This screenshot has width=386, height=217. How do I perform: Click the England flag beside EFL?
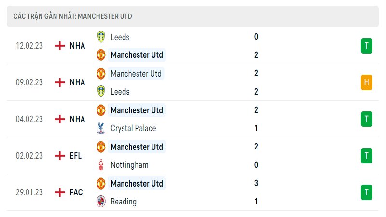60,155
